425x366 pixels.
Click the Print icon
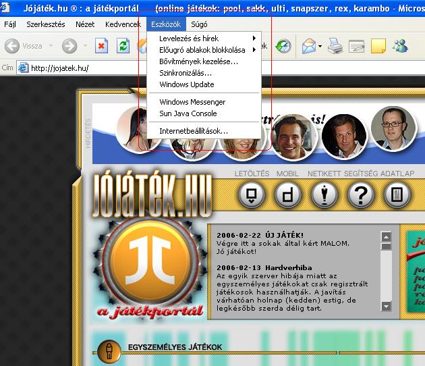(x=335, y=46)
